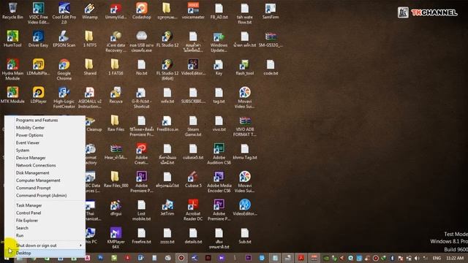Click the taskbar volume speaker icon
The width and height of the screenshot is (468, 263).
tap(417, 258)
